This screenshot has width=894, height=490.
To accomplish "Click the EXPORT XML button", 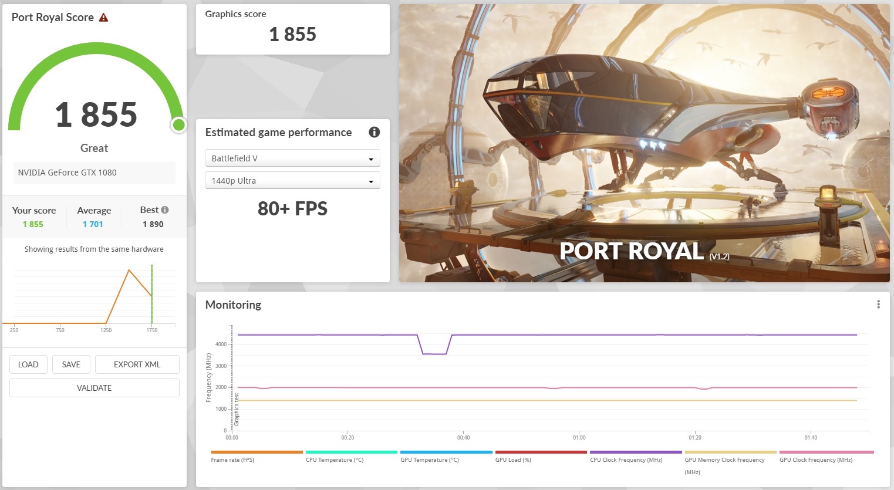I will [x=137, y=364].
